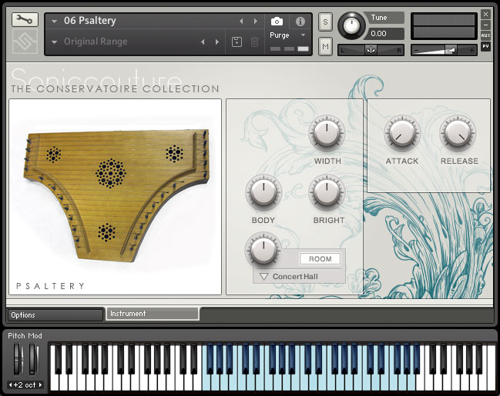Delete snapshot with the trash icon
500x396 pixels.
(254, 42)
